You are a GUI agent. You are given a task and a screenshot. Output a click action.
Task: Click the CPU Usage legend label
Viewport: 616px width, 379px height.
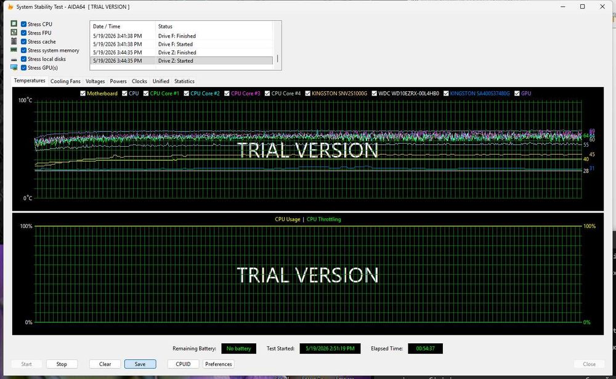[288, 219]
